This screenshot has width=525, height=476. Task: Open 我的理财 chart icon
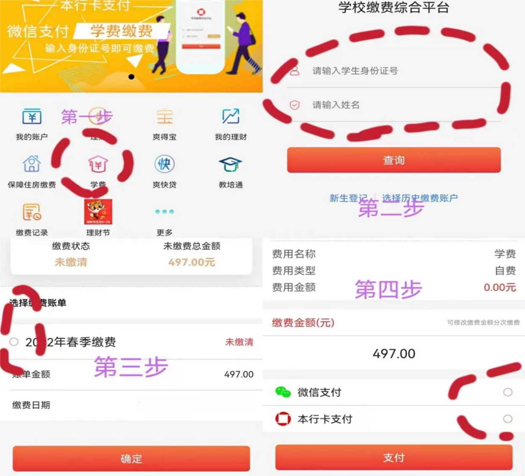pyautogui.click(x=231, y=117)
